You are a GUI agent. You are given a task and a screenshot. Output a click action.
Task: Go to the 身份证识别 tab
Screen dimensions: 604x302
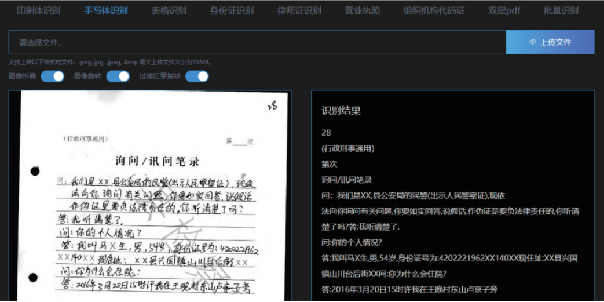(232, 11)
